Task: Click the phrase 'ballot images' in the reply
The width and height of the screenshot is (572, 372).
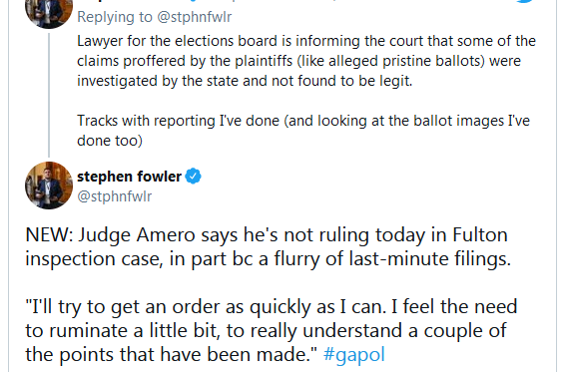Action: pyautogui.click(x=458, y=121)
